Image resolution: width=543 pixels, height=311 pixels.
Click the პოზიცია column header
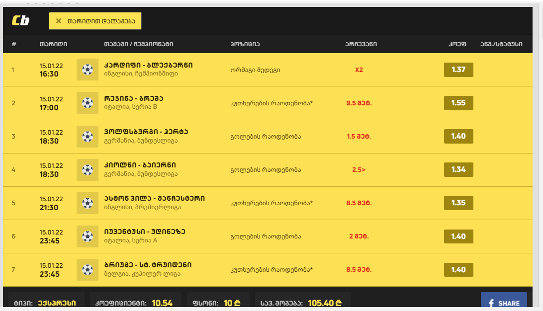(245, 44)
